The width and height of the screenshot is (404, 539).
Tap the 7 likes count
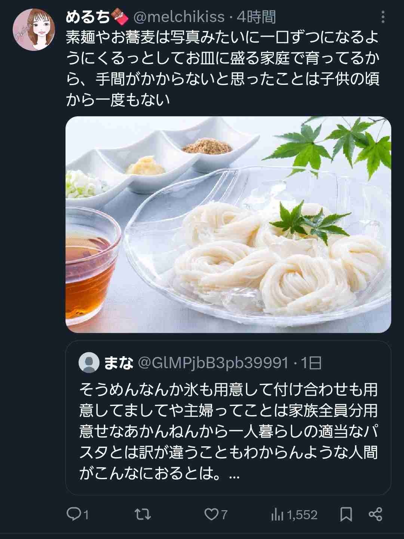coord(224,515)
